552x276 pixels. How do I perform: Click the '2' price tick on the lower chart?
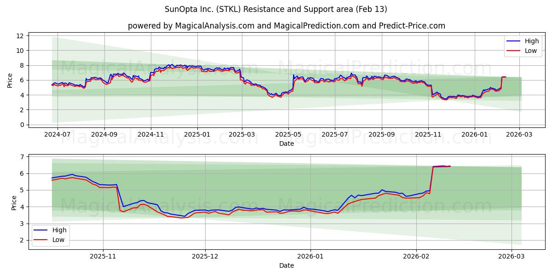coord(22,240)
